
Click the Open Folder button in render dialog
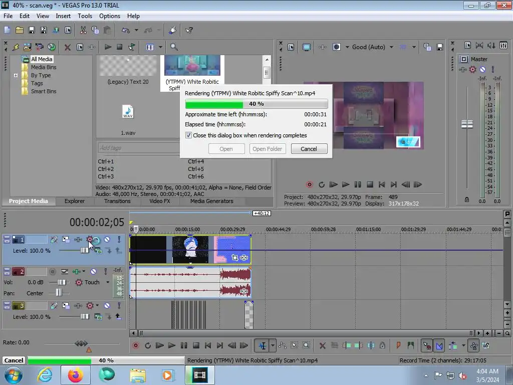point(268,148)
